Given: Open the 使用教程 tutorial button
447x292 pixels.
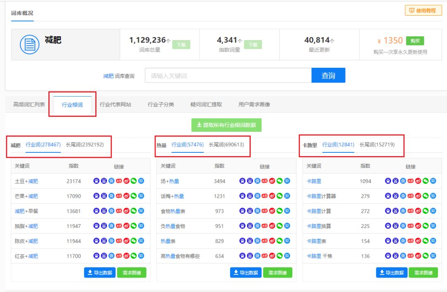Looking at the screenshot, I should 423,10.
